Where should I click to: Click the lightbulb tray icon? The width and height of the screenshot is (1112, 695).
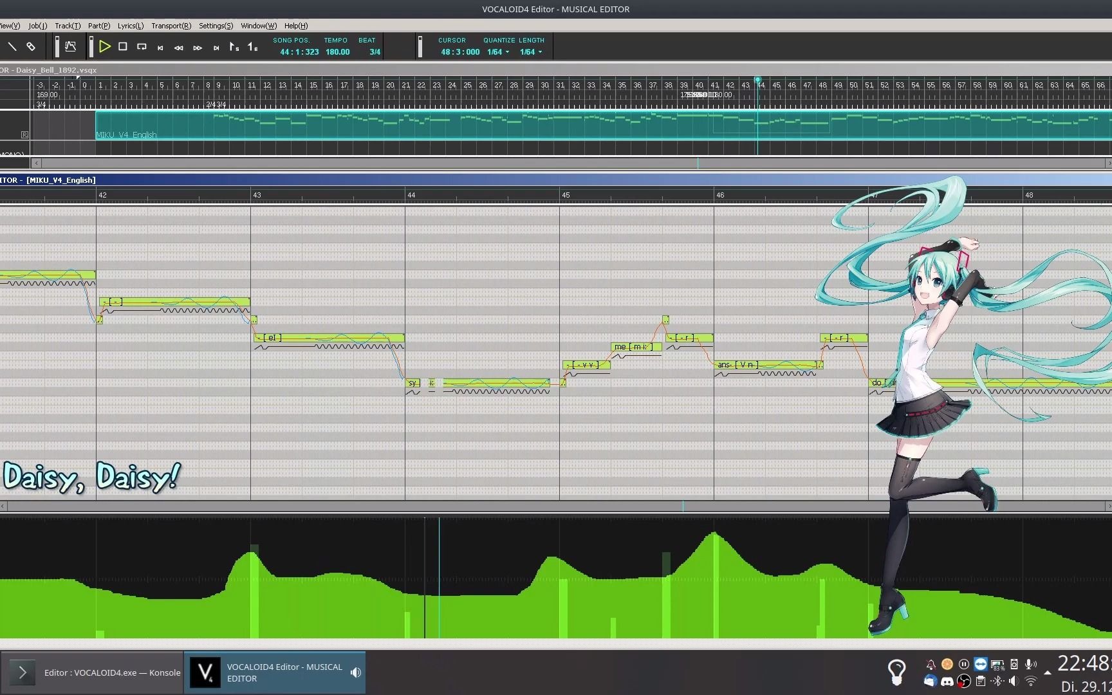(x=896, y=672)
